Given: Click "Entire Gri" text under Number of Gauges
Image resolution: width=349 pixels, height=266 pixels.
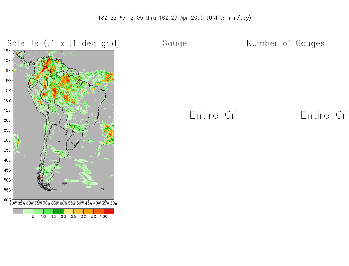Looking at the screenshot, I should pos(325,115).
